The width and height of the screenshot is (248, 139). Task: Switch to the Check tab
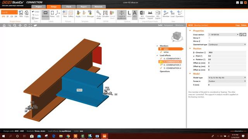pos(69,7)
